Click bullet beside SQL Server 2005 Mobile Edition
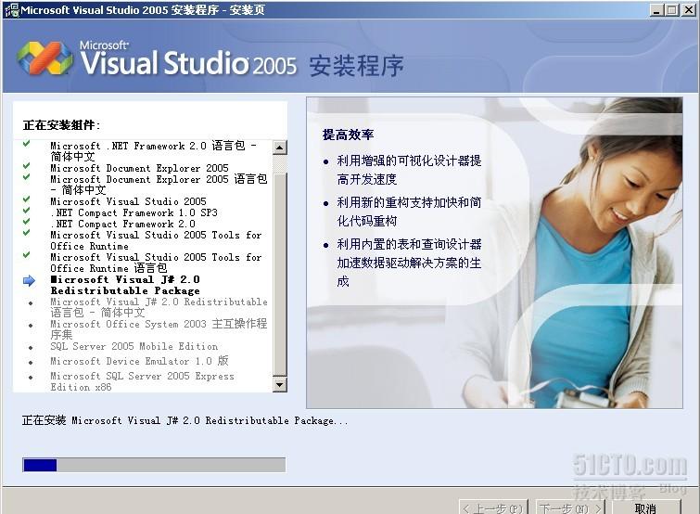The width and height of the screenshot is (700, 514). tap(31, 347)
